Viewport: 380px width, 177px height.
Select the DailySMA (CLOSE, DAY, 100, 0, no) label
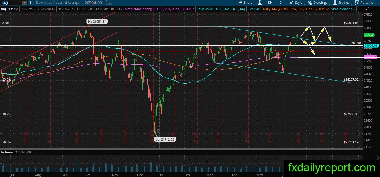(x=288, y=9)
